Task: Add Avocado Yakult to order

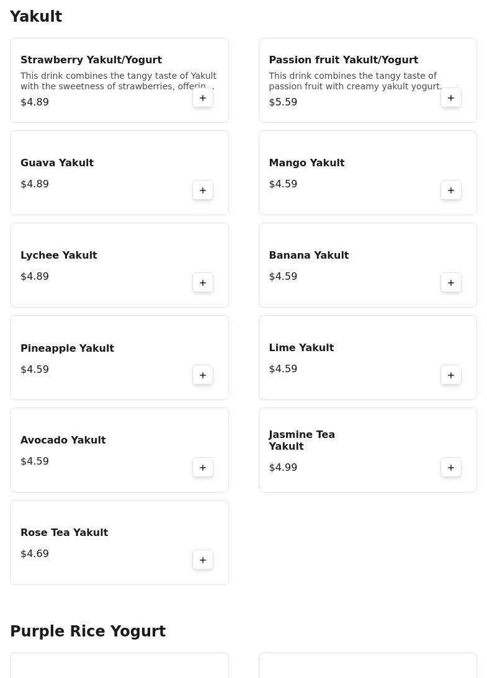Action: click(x=203, y=468)
